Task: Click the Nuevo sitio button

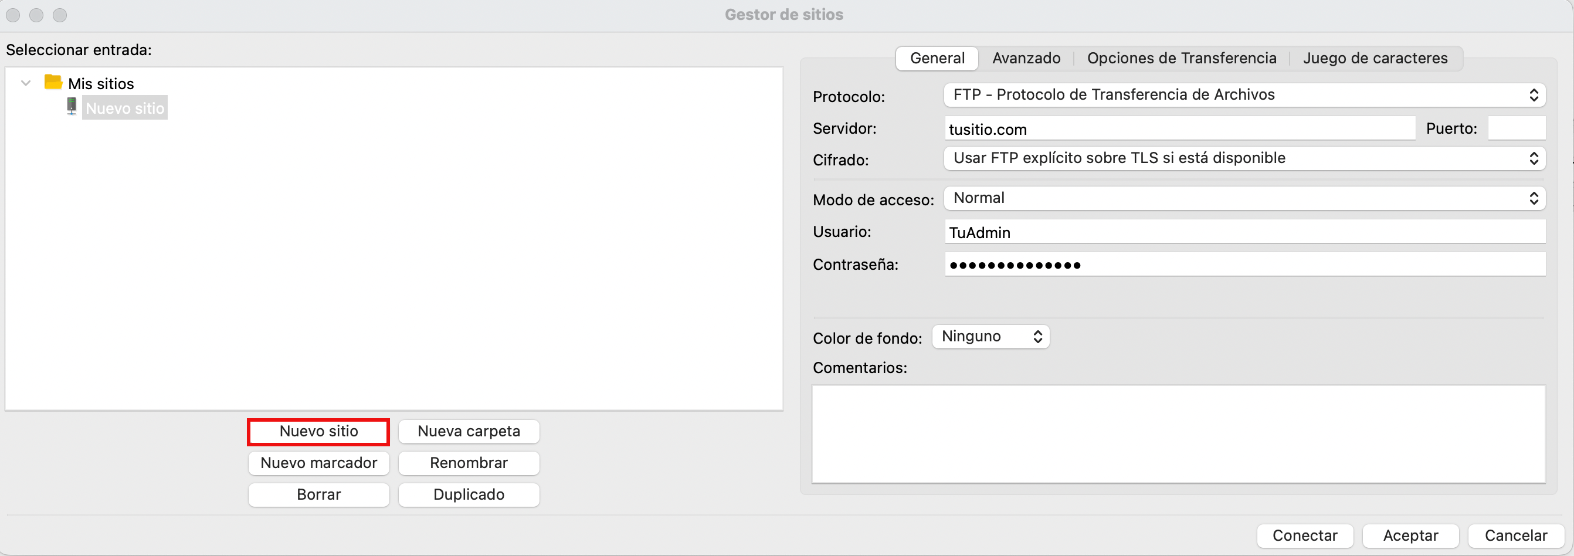Action: point(318,431)
